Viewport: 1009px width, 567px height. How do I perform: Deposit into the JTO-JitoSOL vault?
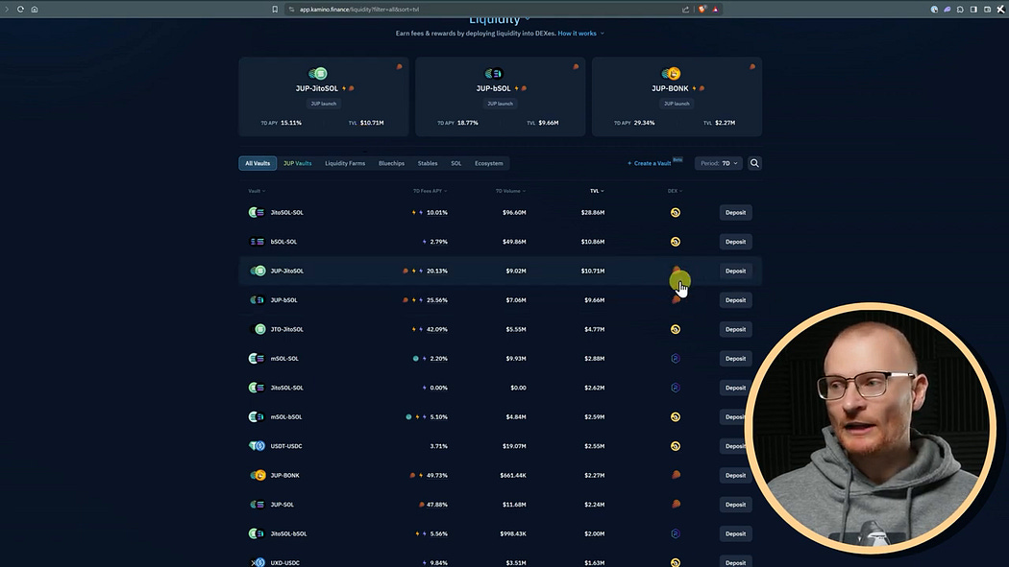point(735,329)
